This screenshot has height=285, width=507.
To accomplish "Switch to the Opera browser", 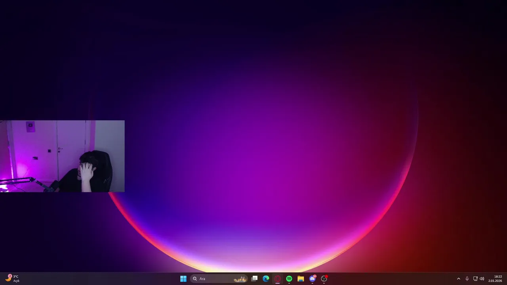I will click(278, 279).
